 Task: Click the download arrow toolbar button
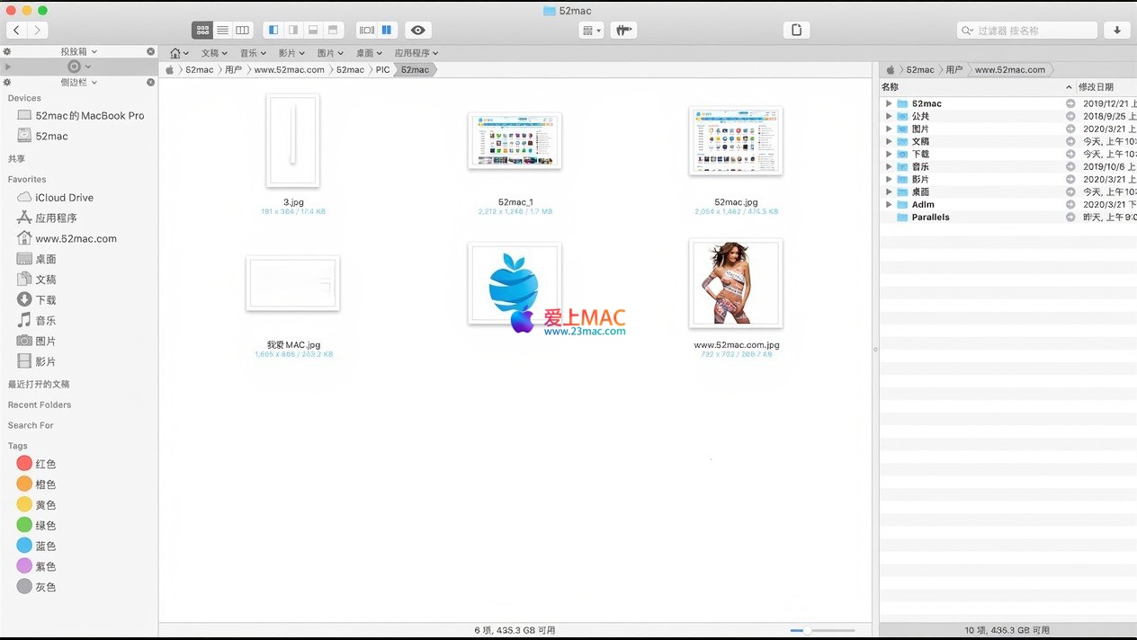pos(1116,30)
